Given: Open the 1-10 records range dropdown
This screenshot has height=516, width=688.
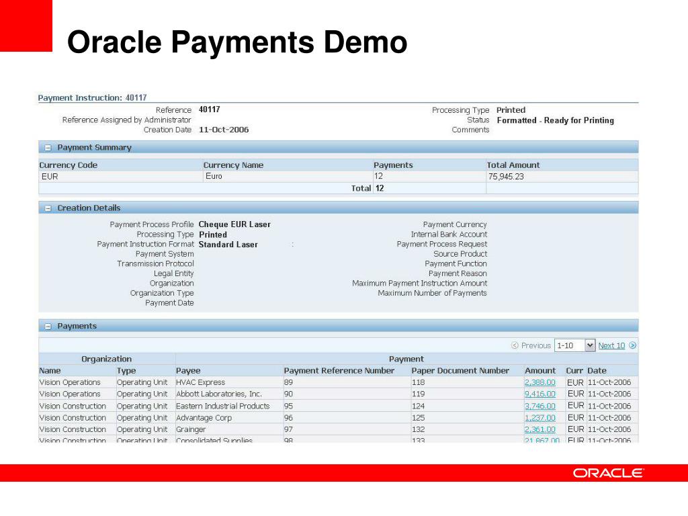Looking at the screenshot, I should (575, 345).
